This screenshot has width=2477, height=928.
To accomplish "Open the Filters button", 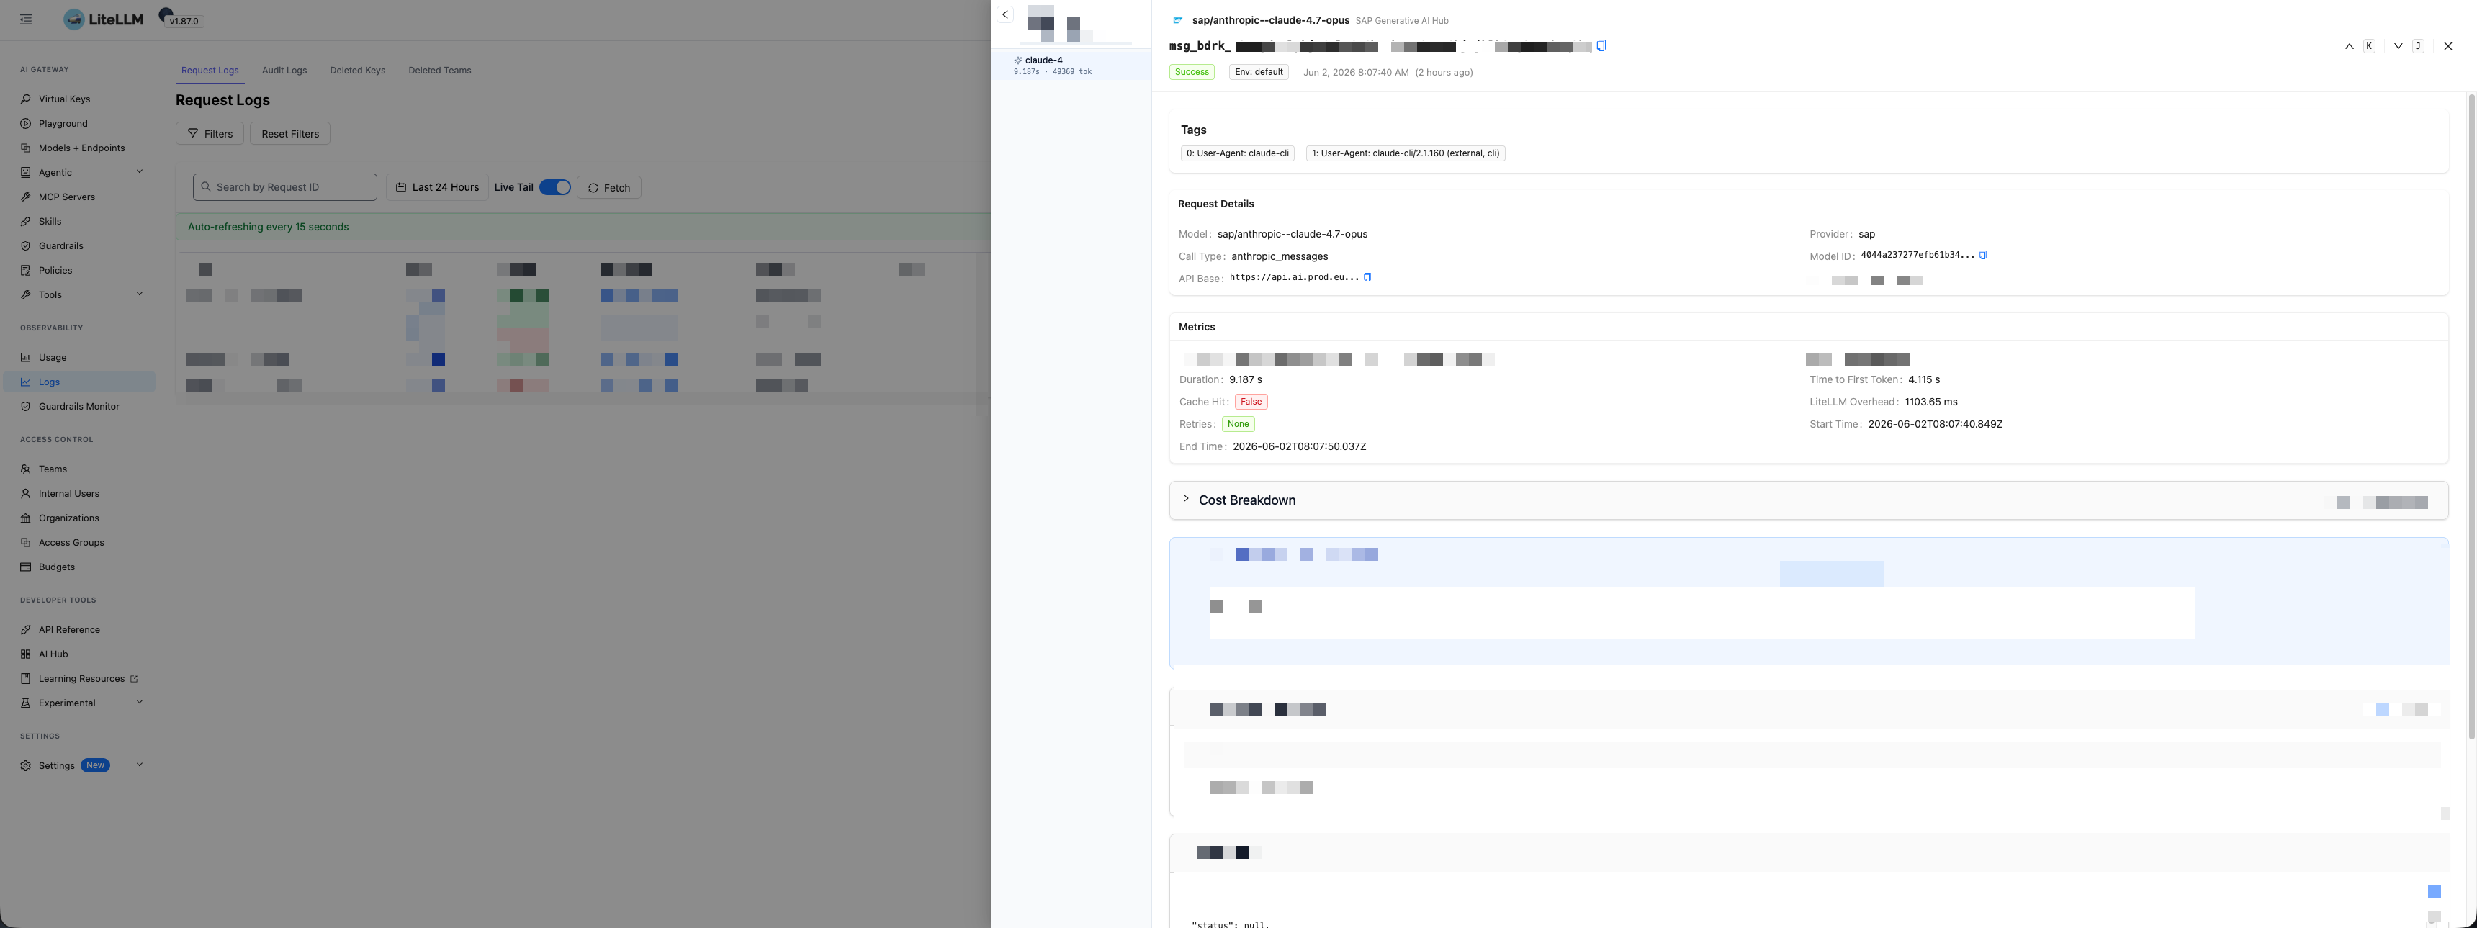I will [210, 134].
